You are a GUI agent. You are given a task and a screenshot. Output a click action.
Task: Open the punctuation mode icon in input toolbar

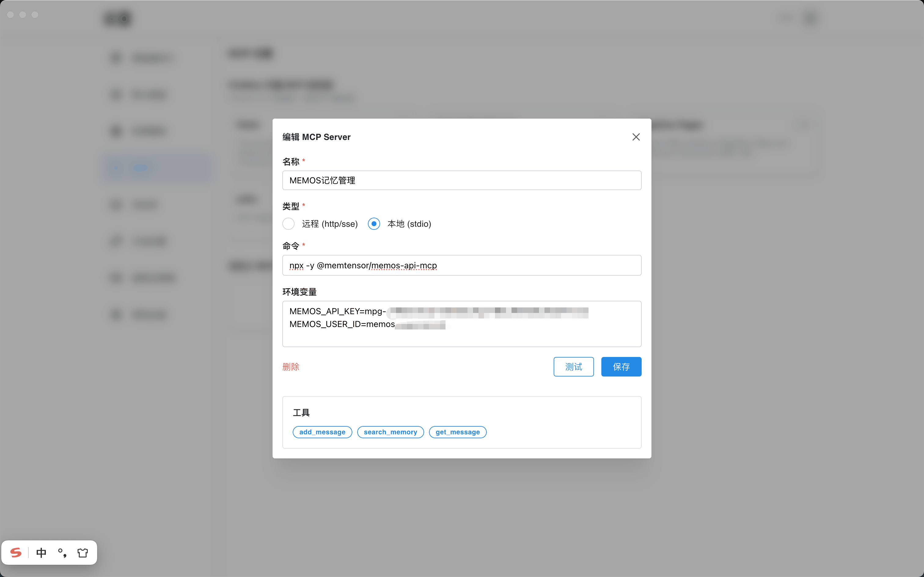click(62, 552)
